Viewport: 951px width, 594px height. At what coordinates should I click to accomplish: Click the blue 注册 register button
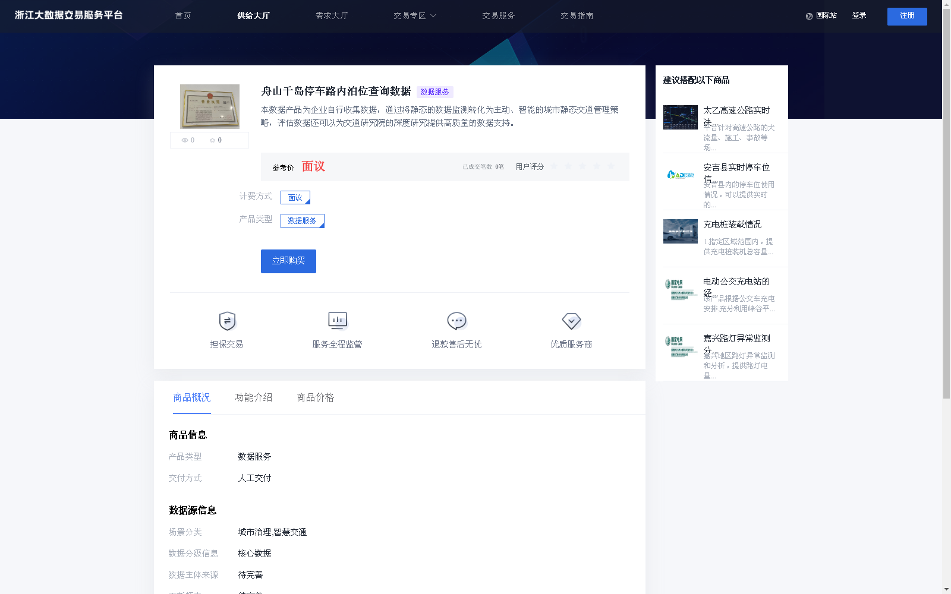pos(907,17)
